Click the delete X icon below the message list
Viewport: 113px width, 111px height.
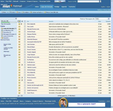pyautogui.click(x=22, y=96)
